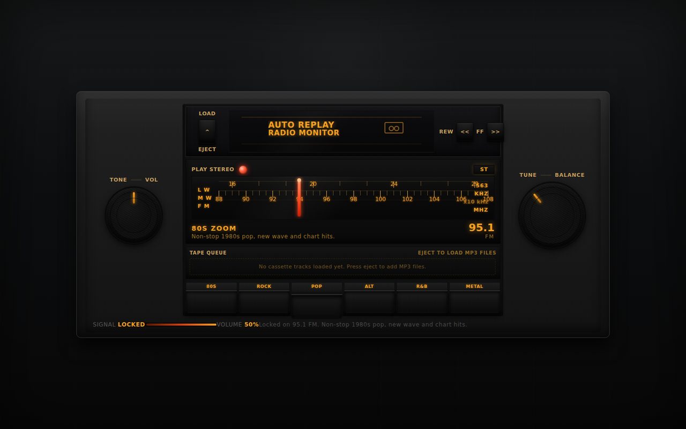
Task: Fast forward with the >> button
Action: [495, 131]
